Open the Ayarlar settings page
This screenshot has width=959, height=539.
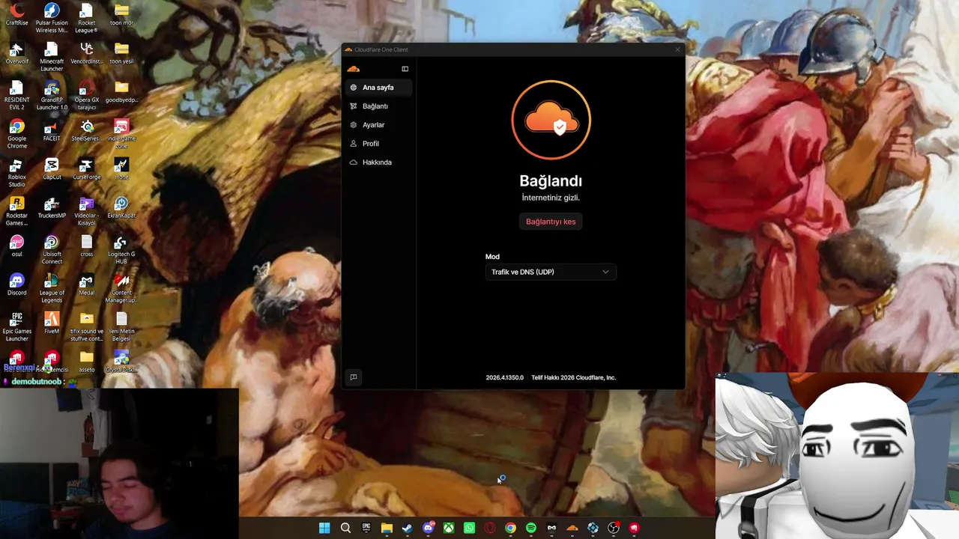[x=378, y=125]
